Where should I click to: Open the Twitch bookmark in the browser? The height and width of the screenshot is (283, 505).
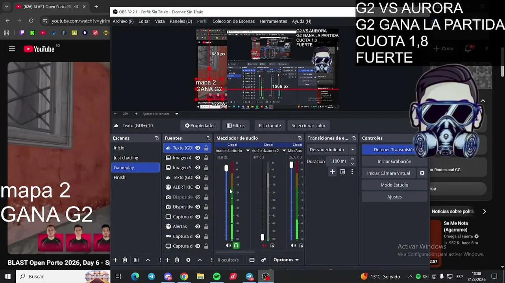22,33
